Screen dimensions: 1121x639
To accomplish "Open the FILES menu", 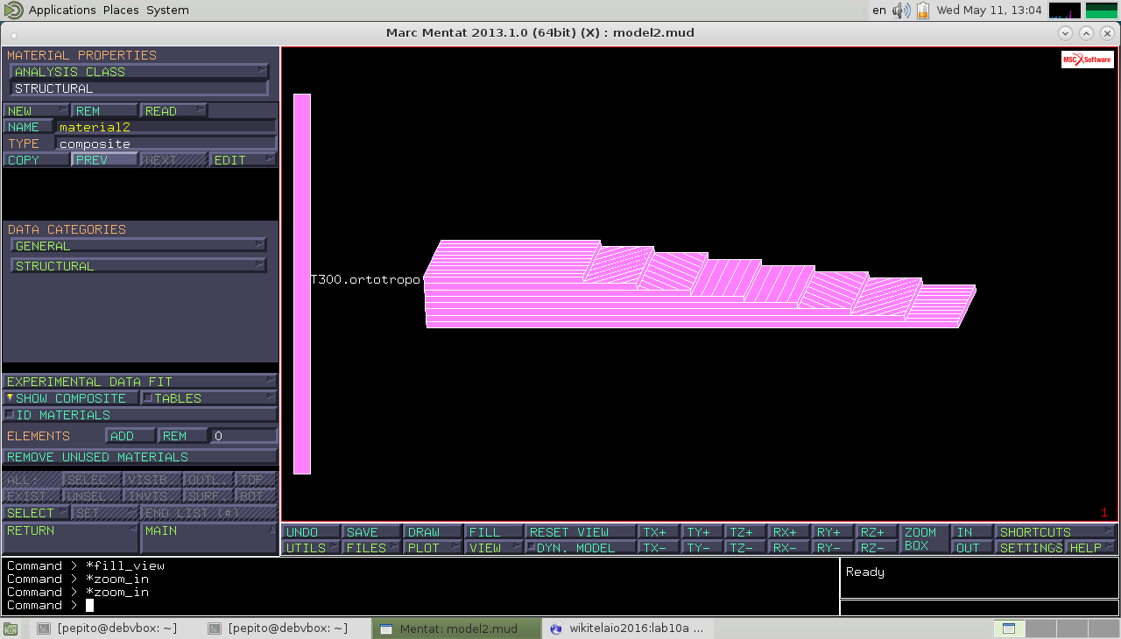I will click(x=370, y=548).
